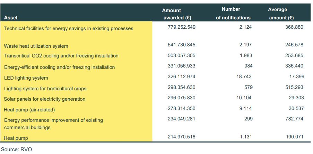This screenshot has width=313, height=154.
Task: Select "Energy performance improvement of existing" cell
Action: (53, 120)
